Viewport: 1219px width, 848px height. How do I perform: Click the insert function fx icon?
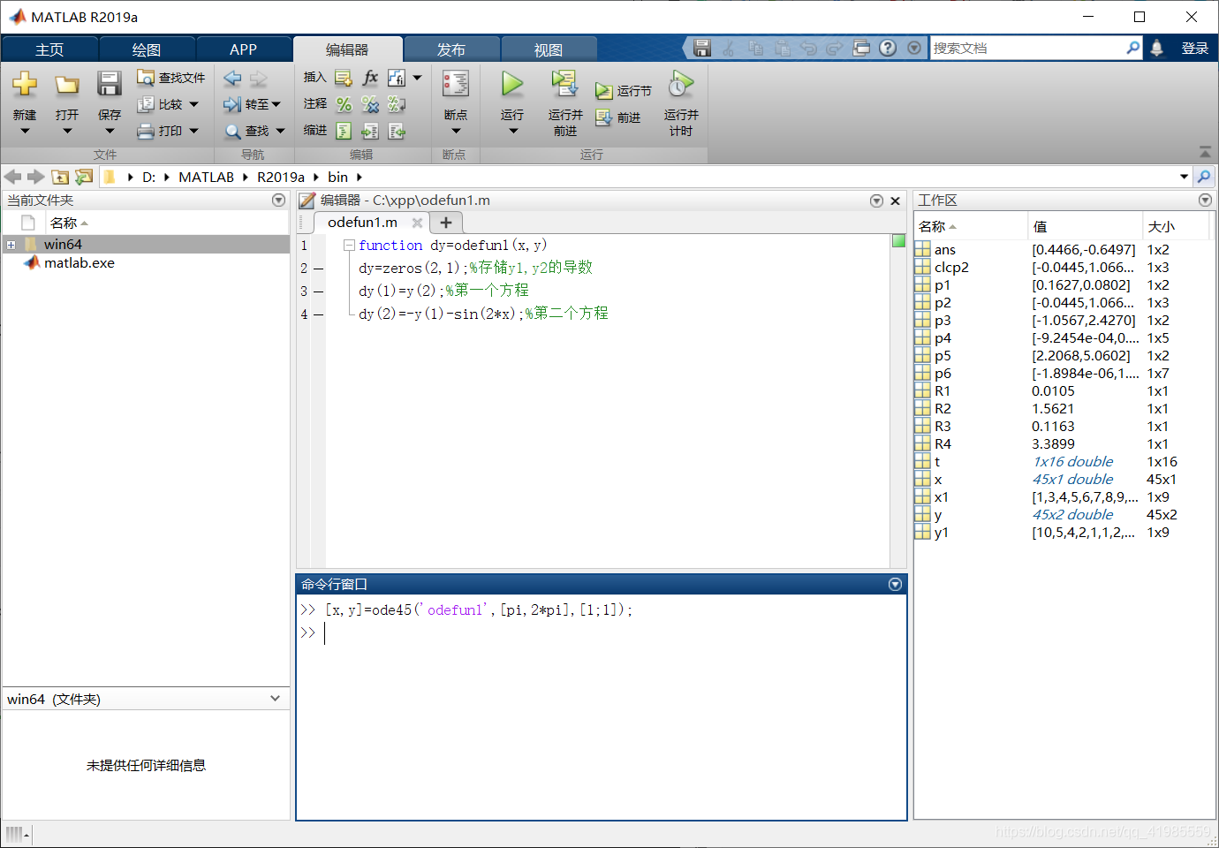[370, 78]
